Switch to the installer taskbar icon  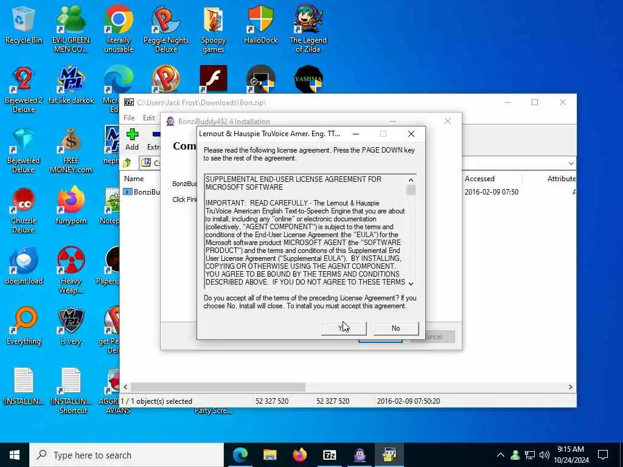[x=389, y=455]
